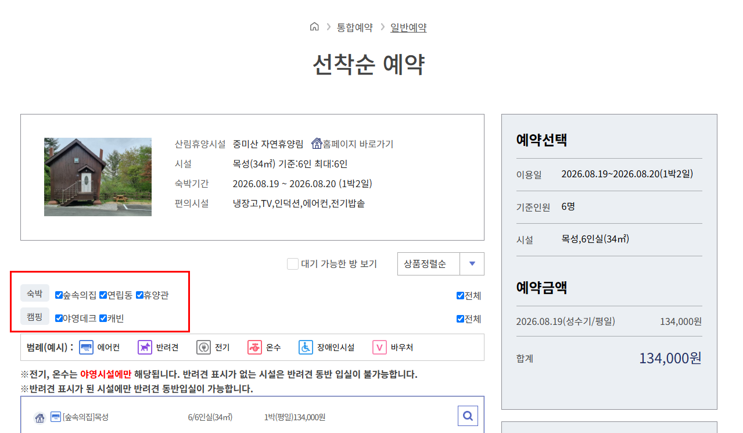Image resolution: width=743 pixels, height=433 pixels.
Task: Select the [숲속의집]목성 listing name
Action: pyautogui.click(x=85, y=417)
